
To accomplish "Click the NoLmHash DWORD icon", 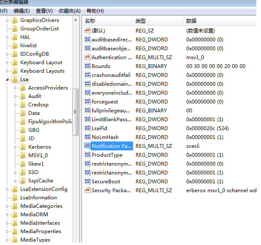I will click(87, 137).
